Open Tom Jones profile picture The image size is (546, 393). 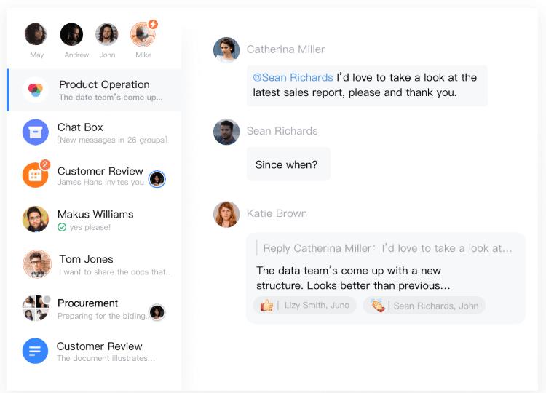pyautogui.click(x=37, y=264)
